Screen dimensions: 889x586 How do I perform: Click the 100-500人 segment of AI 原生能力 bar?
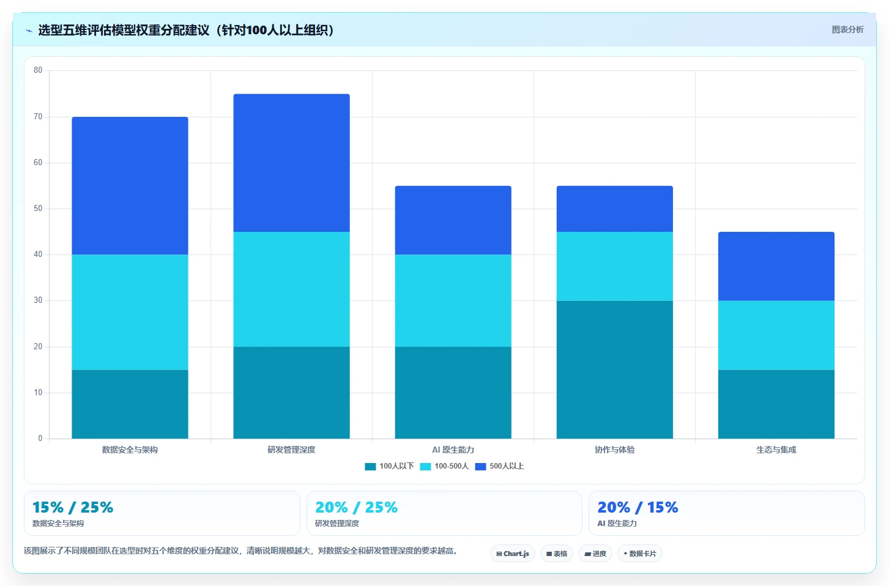coord(453,301)
